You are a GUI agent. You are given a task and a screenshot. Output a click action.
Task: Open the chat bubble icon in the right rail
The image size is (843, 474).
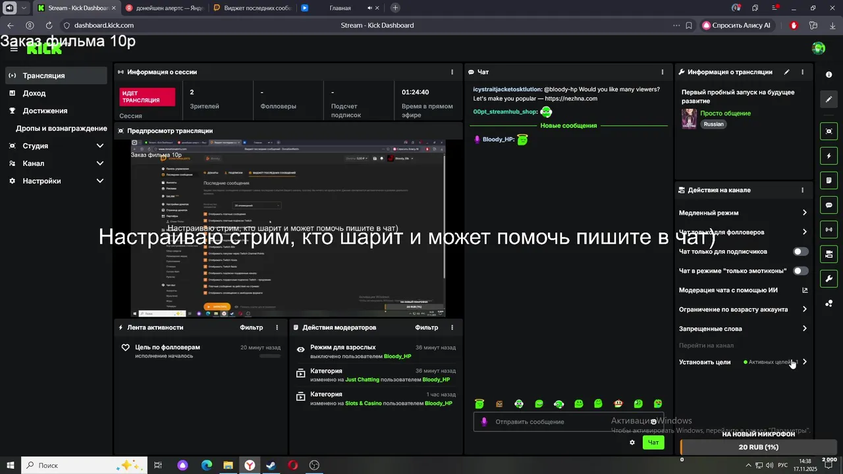pos(829,205)
